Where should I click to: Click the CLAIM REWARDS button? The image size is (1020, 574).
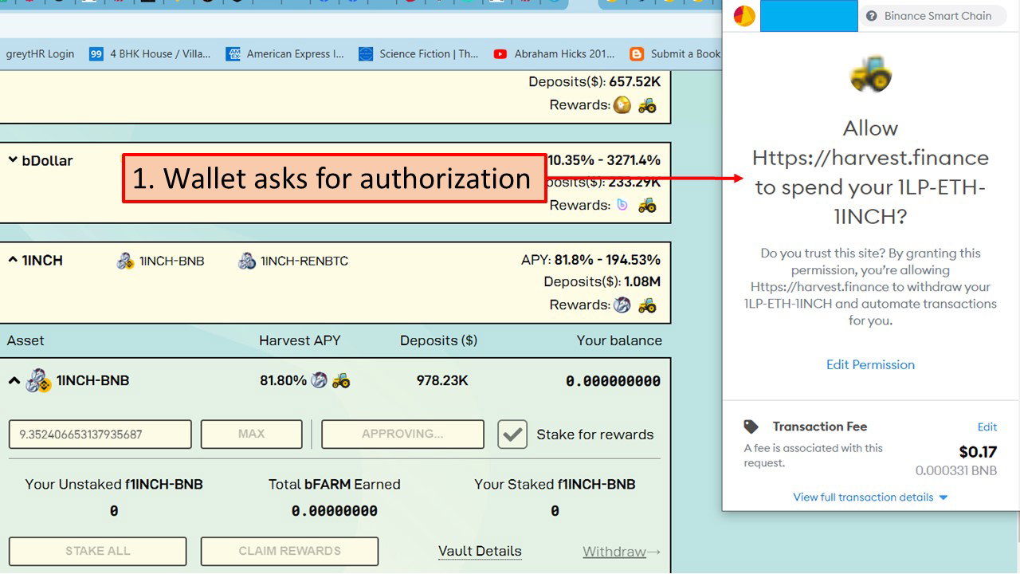(289, 551)
